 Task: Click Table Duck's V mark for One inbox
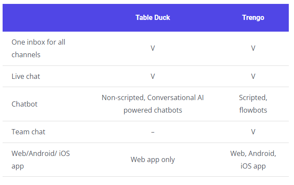click(153, 49)
